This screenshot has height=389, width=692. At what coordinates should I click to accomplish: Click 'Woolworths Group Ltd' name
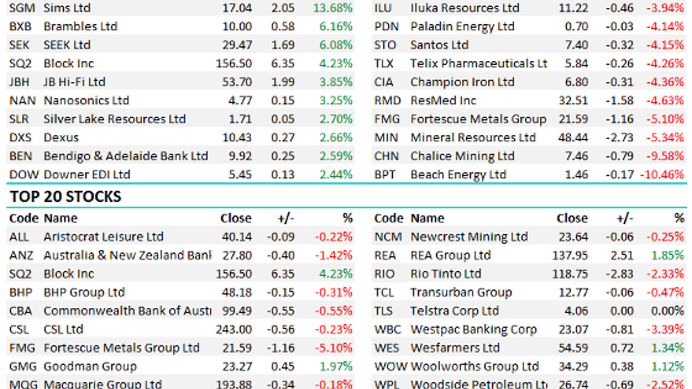(475, 367)
